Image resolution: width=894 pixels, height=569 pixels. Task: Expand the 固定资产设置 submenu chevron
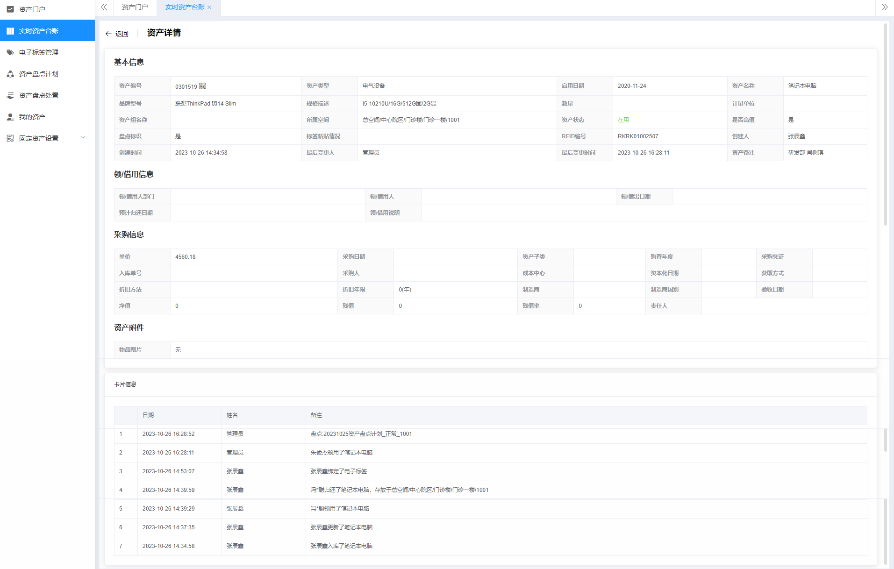coord(83,137)
